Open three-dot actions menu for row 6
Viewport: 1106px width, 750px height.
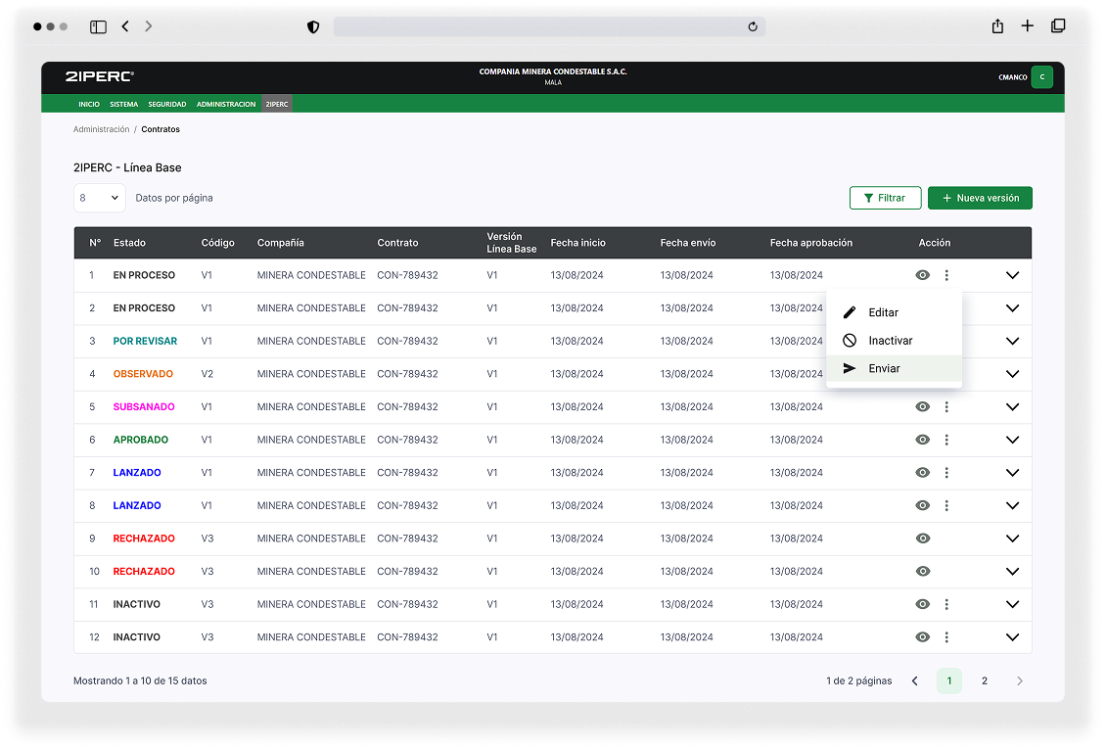(x=946, y=440)
